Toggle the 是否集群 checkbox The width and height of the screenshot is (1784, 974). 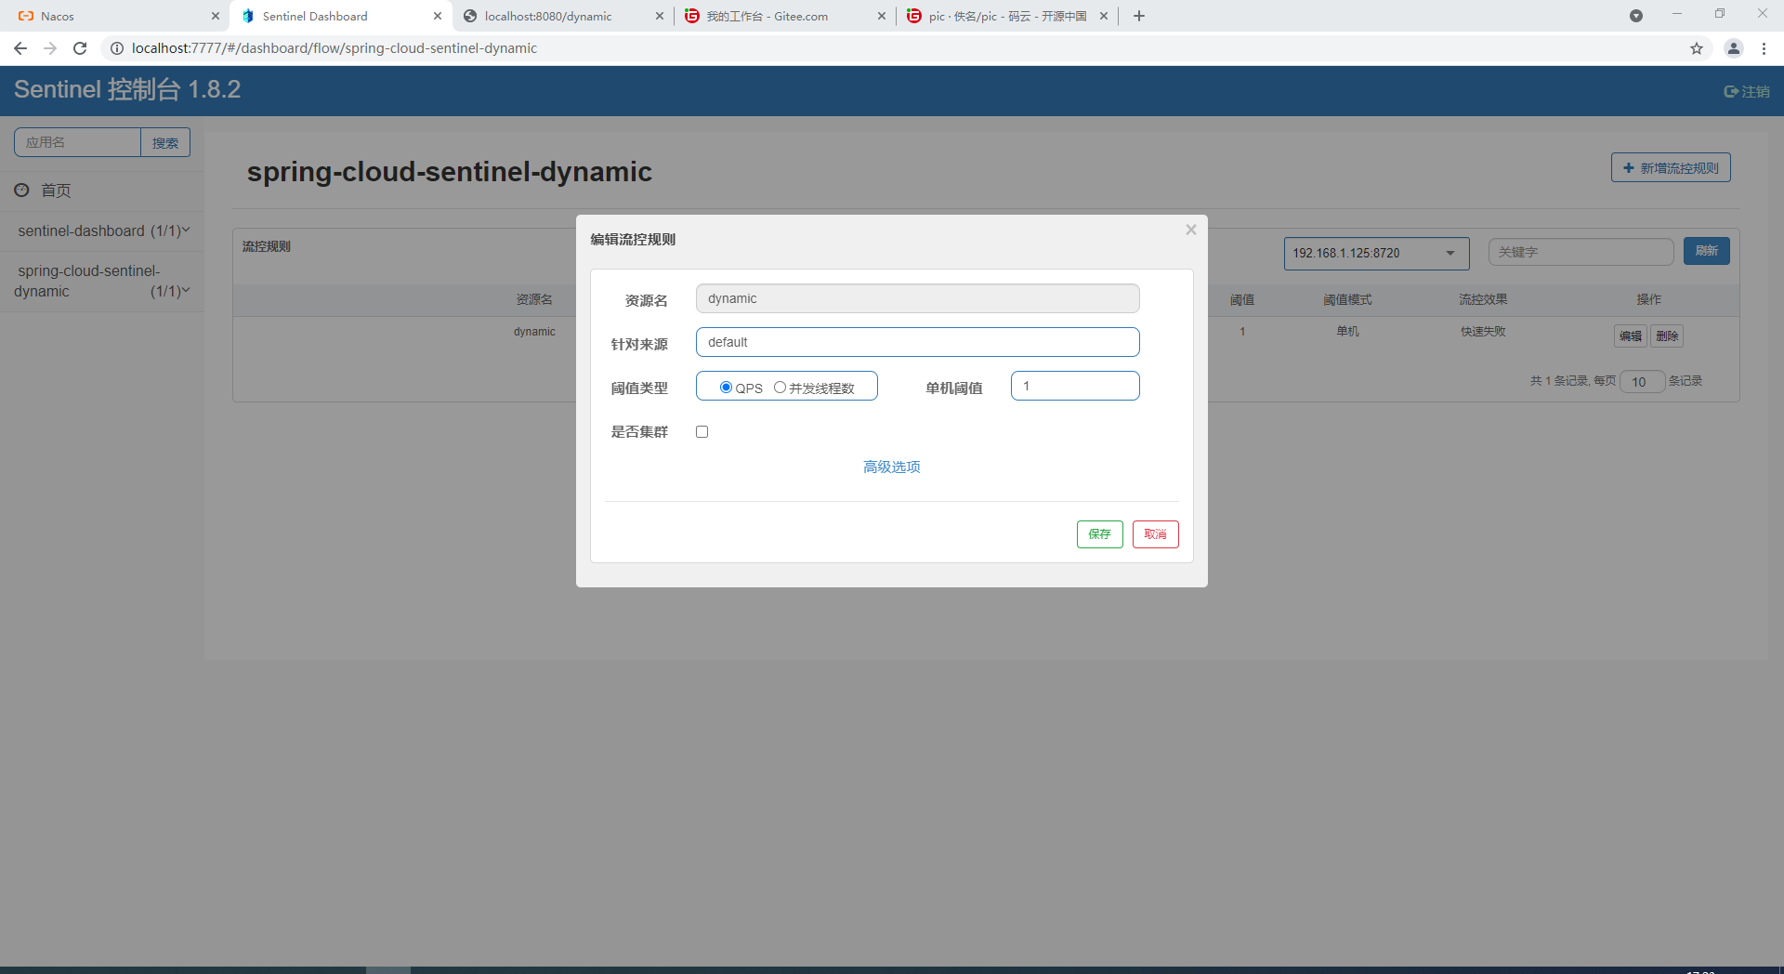702,432
